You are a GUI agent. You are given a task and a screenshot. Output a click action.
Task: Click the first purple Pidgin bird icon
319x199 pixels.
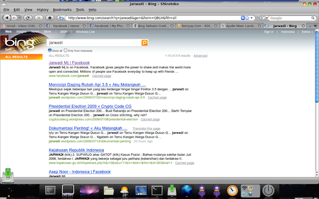pyautogui.click(x=202, y=191)
